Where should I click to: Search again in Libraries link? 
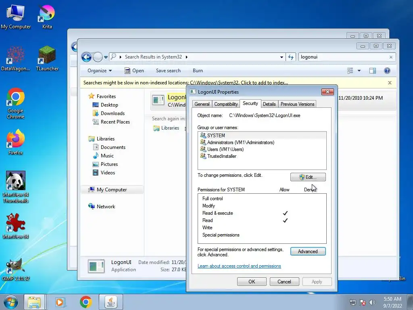[x=166, y=128]
